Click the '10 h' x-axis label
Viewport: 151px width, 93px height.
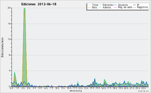point(69,88)
